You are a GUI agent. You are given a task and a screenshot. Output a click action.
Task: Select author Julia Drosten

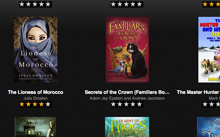point(35,98)
